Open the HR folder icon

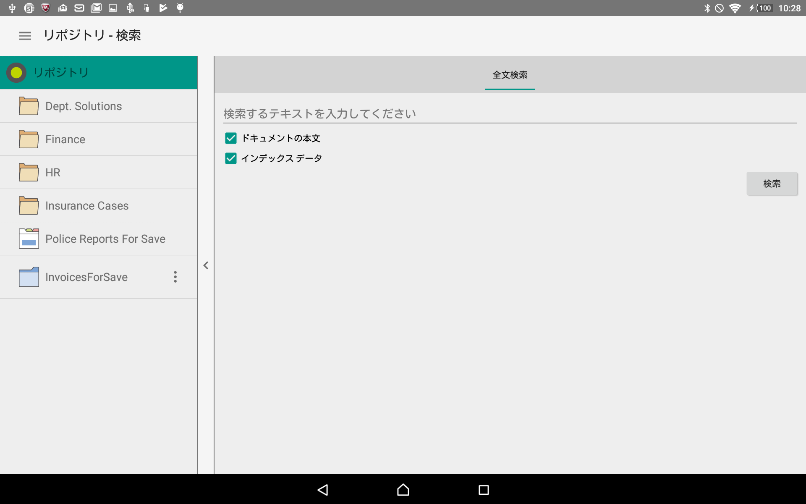pos(29,172)
